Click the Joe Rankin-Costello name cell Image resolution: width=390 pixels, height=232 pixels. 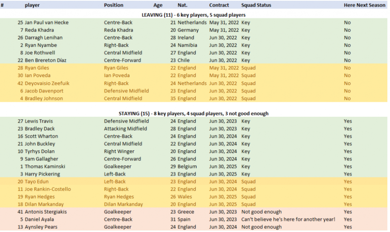point(48,189)
